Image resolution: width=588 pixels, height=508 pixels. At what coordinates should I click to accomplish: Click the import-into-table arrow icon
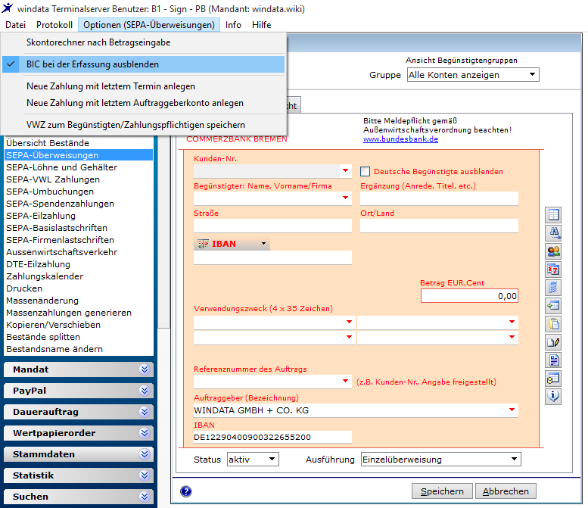[553, 306]
